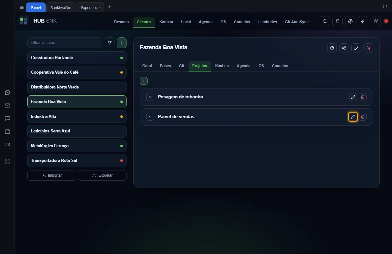Switch to the SankhyaOm tab
Screen dimensions: 392x254
[x=61, y=7]
